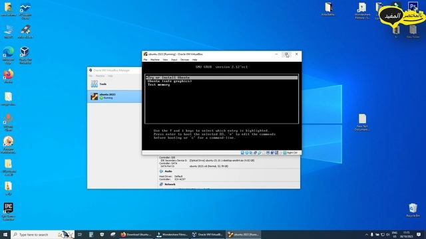
Task: Open the View menu in the VM window
Action: point(165,60)
